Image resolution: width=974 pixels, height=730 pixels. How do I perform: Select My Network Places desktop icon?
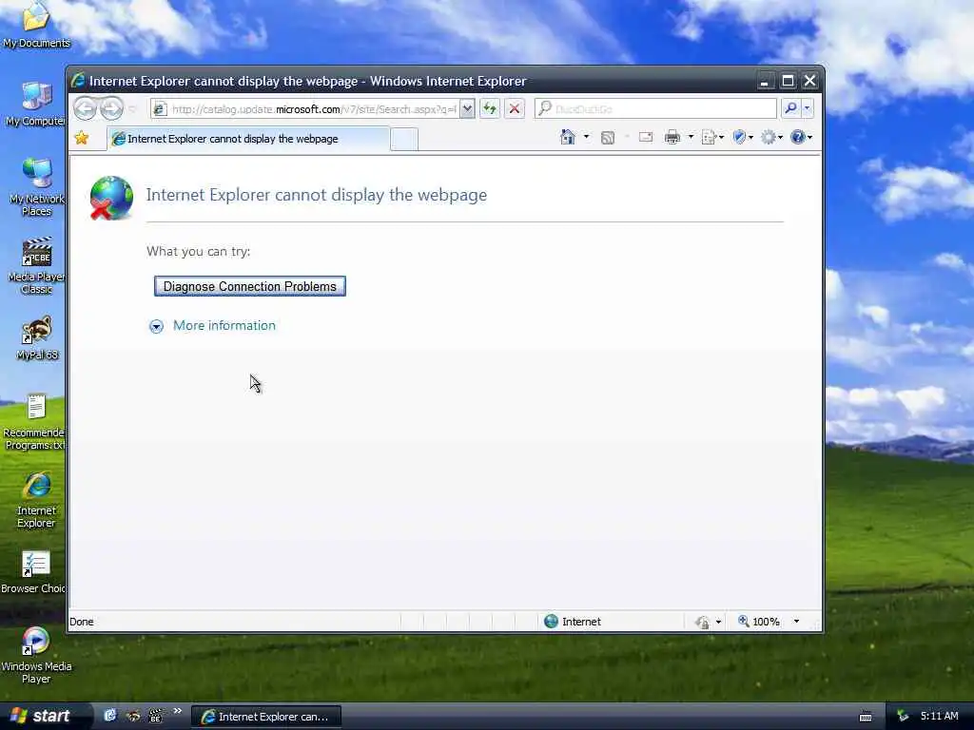(36, 187)
